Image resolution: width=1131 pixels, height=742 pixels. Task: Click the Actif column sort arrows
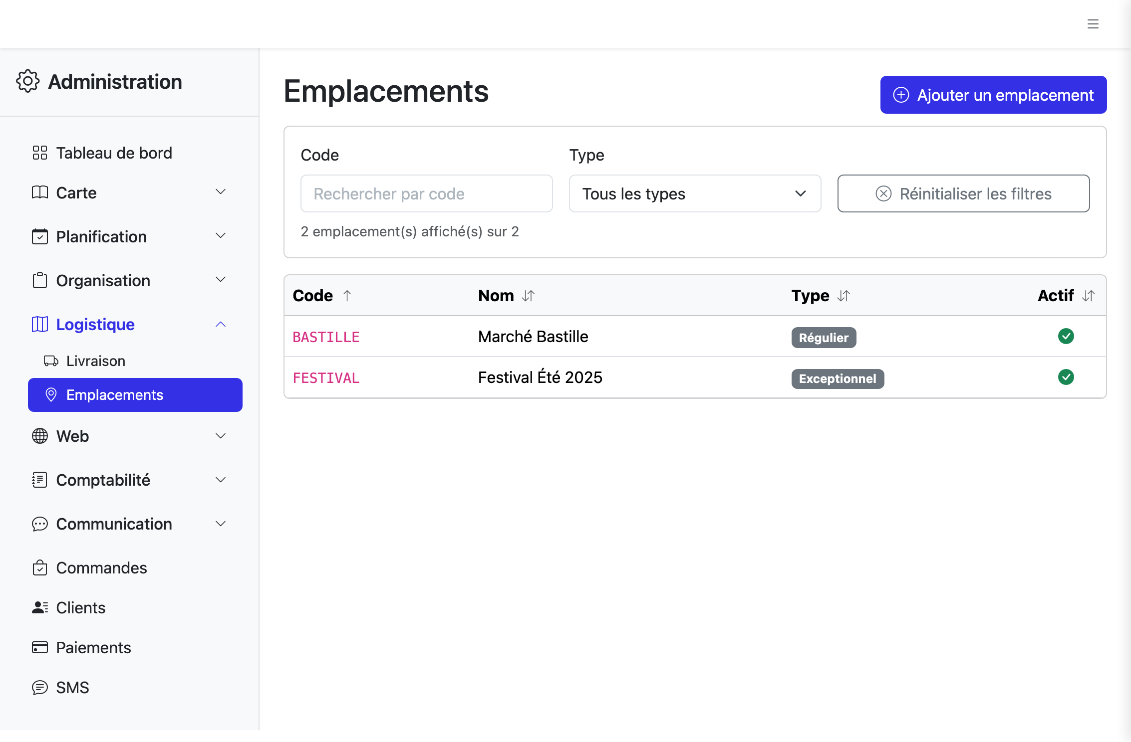1089,296
